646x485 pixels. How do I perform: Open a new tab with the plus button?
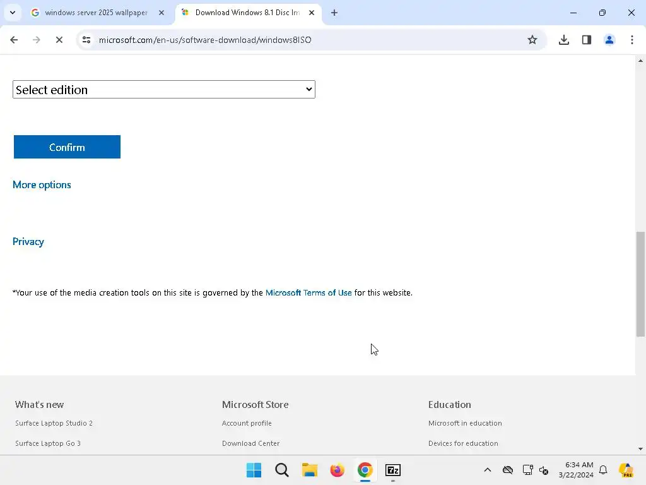coord(334,13)
